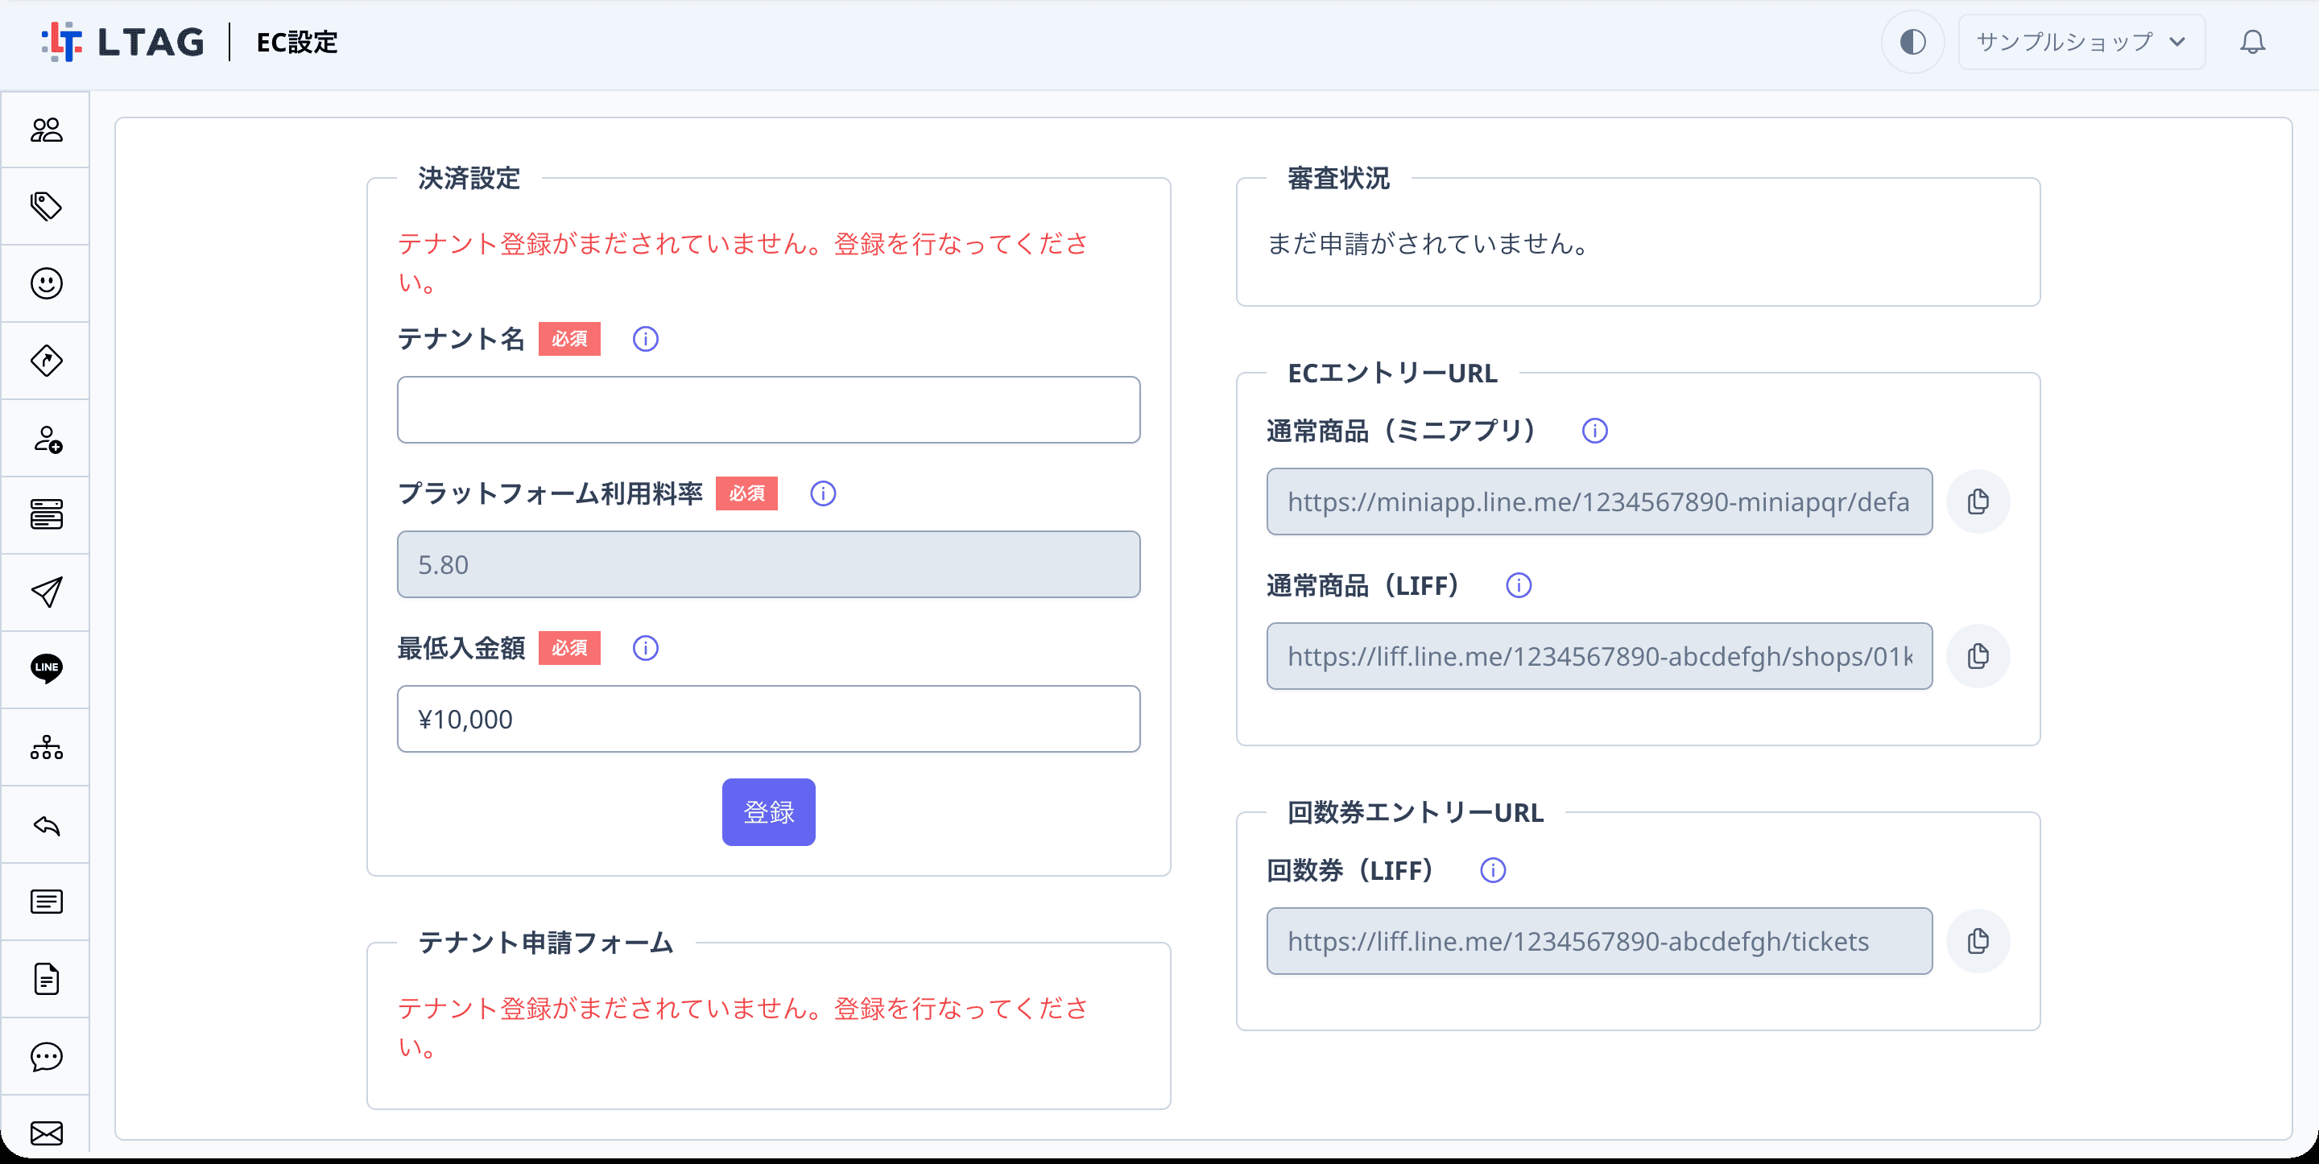Copy the 通常商品（LIFF） URL
The image size is (2319, 1164).
[x=1978, y=656]
